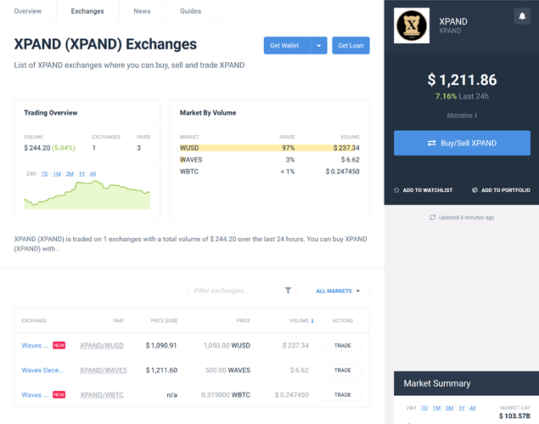Viewport: 539px width, 424px height.
Task: Open the Get Wallet dropdown arrow
Action: (x=318, y=46)
